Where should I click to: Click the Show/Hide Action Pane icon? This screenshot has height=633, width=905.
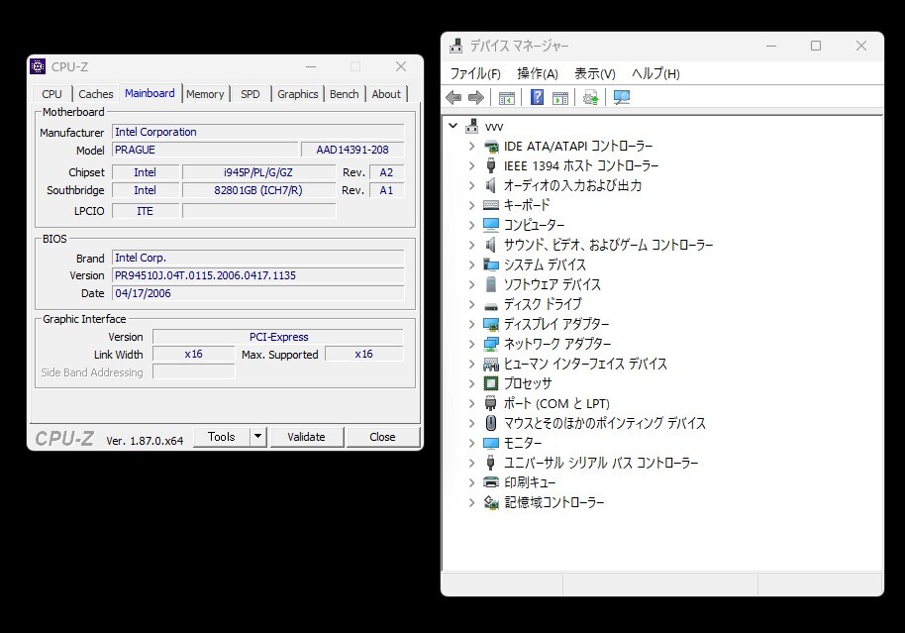(560, 96)
